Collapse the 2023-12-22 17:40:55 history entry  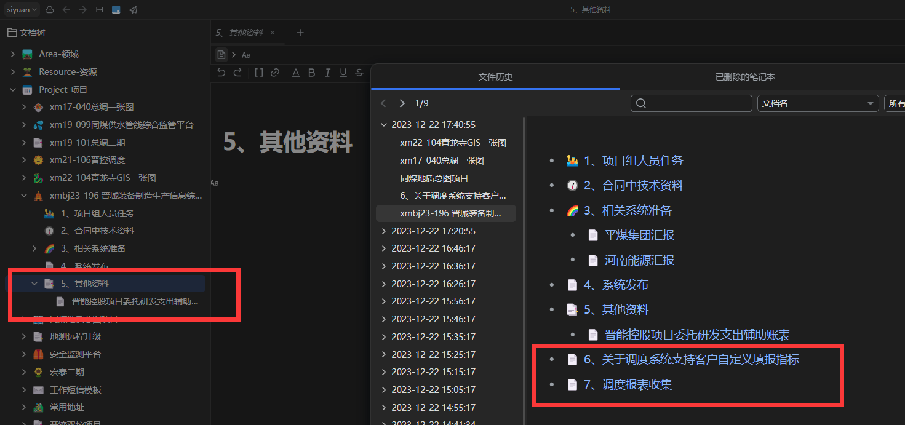[x=385, y=125]
